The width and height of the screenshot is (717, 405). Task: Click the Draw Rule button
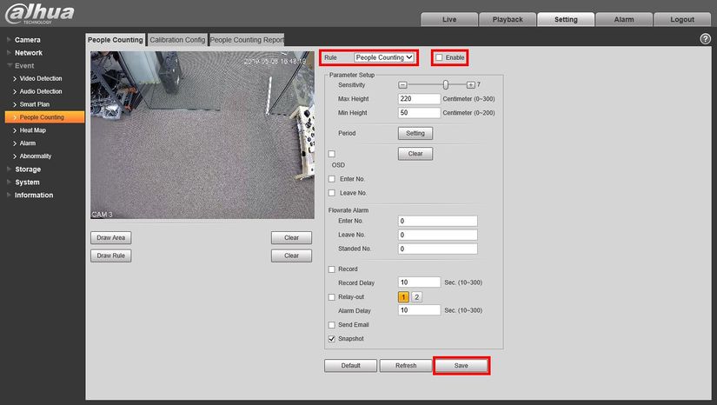[x=110, y=256]
